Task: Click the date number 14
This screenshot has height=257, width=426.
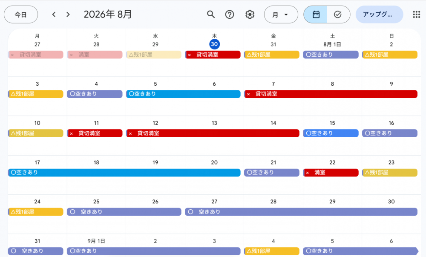Action: point(273,123)
